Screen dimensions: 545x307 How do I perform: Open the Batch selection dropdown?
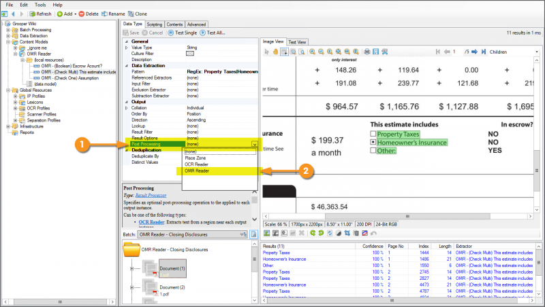(243, 234)
